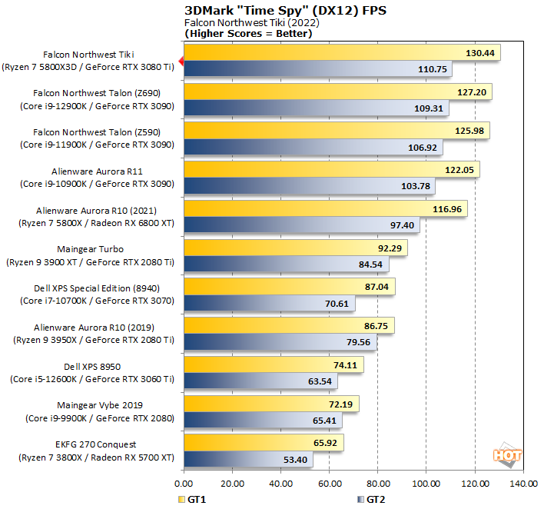
Task: Click the 84.54 GT2 value
Action: click(370, 264)
